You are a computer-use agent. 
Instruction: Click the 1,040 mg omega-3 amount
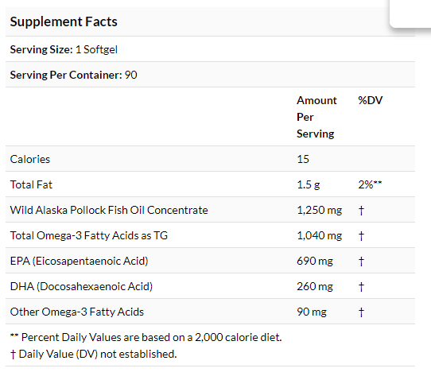pyautogui.click(x=320, y=236)
